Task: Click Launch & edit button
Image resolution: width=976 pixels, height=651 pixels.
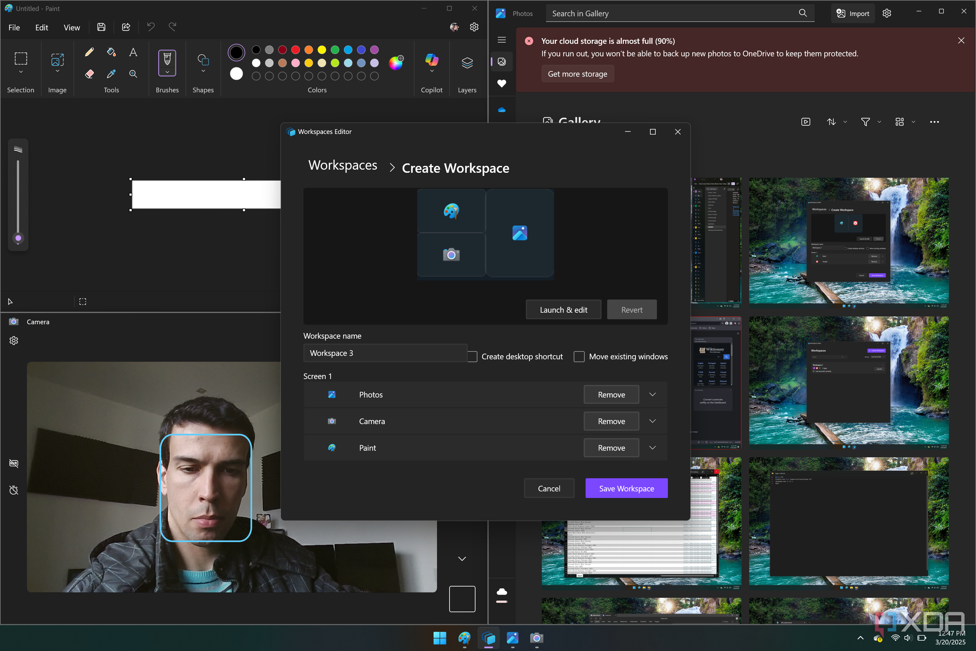Action: [563, 310]
